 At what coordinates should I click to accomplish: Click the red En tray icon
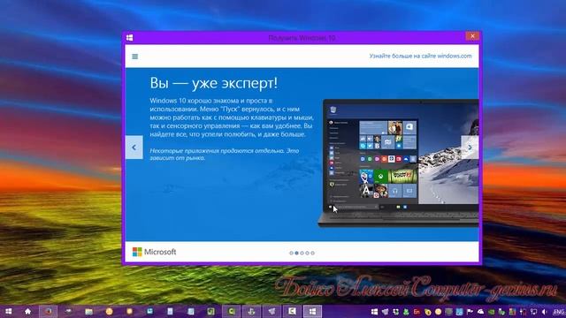[417, 312]
